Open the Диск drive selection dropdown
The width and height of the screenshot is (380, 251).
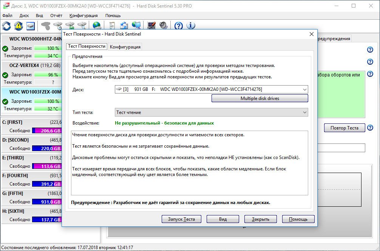[x=211, y=89]
